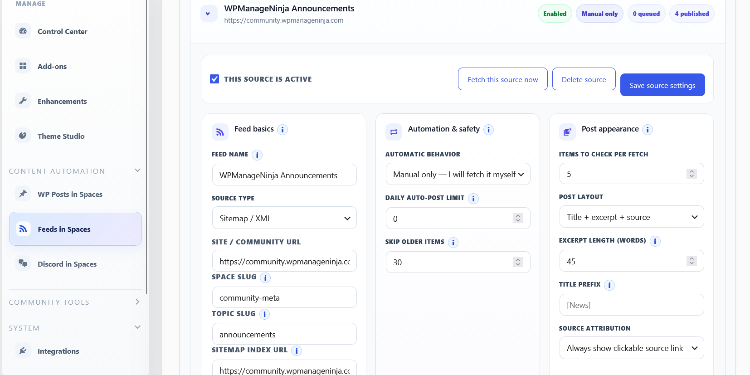Show info next to Daily Auto-Post Limit

click(473, 199)
